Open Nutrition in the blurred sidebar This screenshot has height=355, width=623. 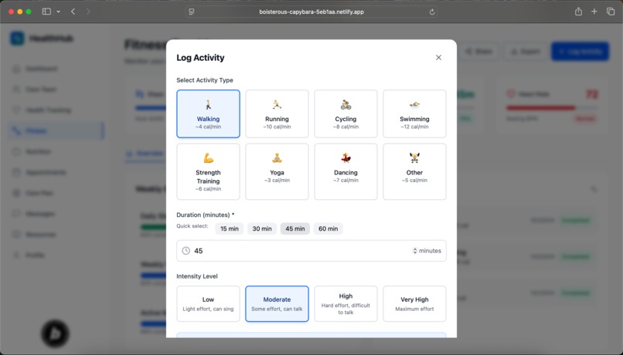(x=56, y=151)
